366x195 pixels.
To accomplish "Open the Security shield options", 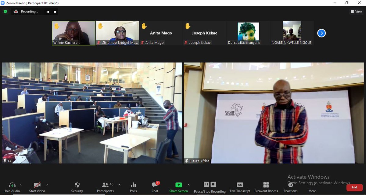I will click(x=77, y=185).
